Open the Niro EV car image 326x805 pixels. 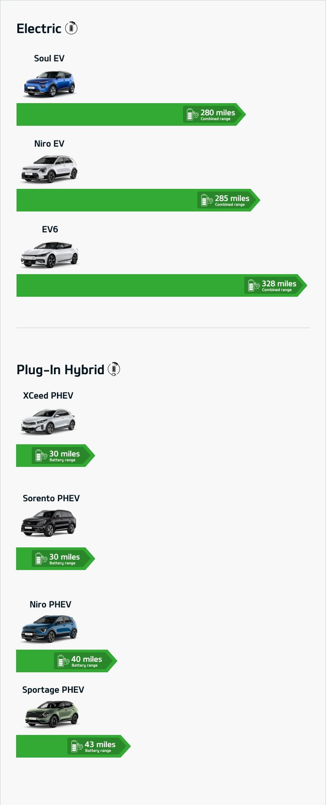[50, 169]
